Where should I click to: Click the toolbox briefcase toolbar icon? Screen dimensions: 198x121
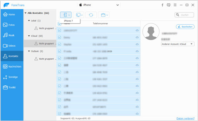coord(103,15)
